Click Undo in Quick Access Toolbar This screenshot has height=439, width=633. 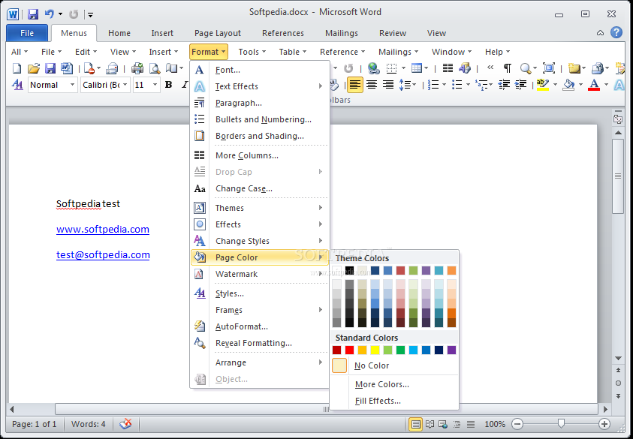[x=50, y=14]
